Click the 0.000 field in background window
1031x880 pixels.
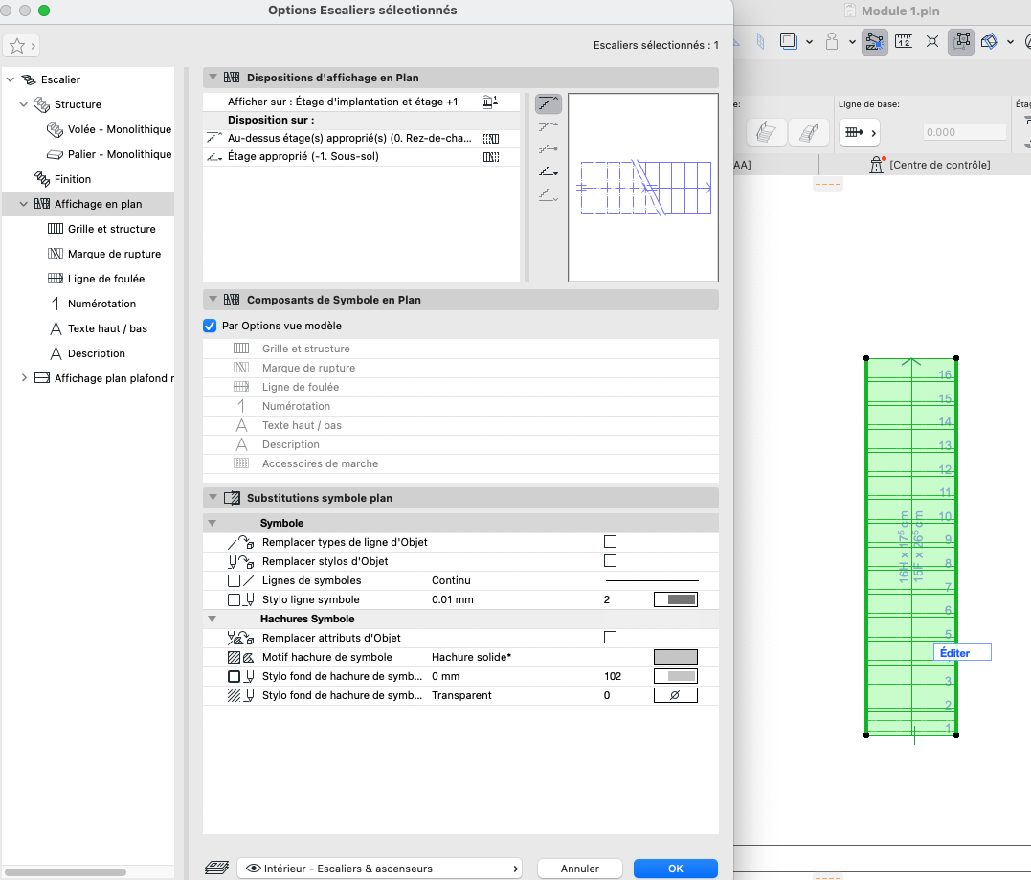click(965, 132)
